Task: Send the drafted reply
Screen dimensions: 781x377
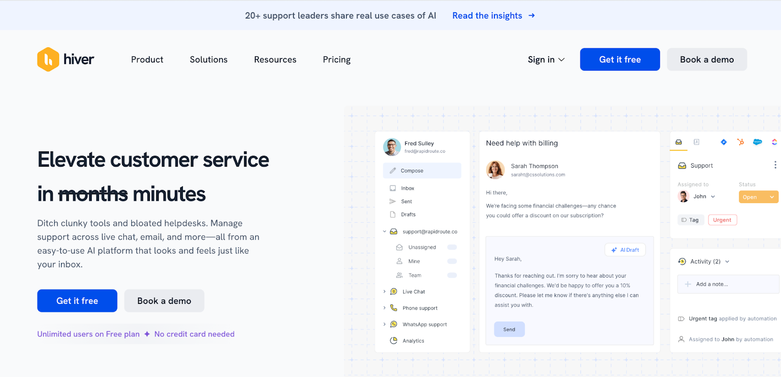Action: click(509, 329)
